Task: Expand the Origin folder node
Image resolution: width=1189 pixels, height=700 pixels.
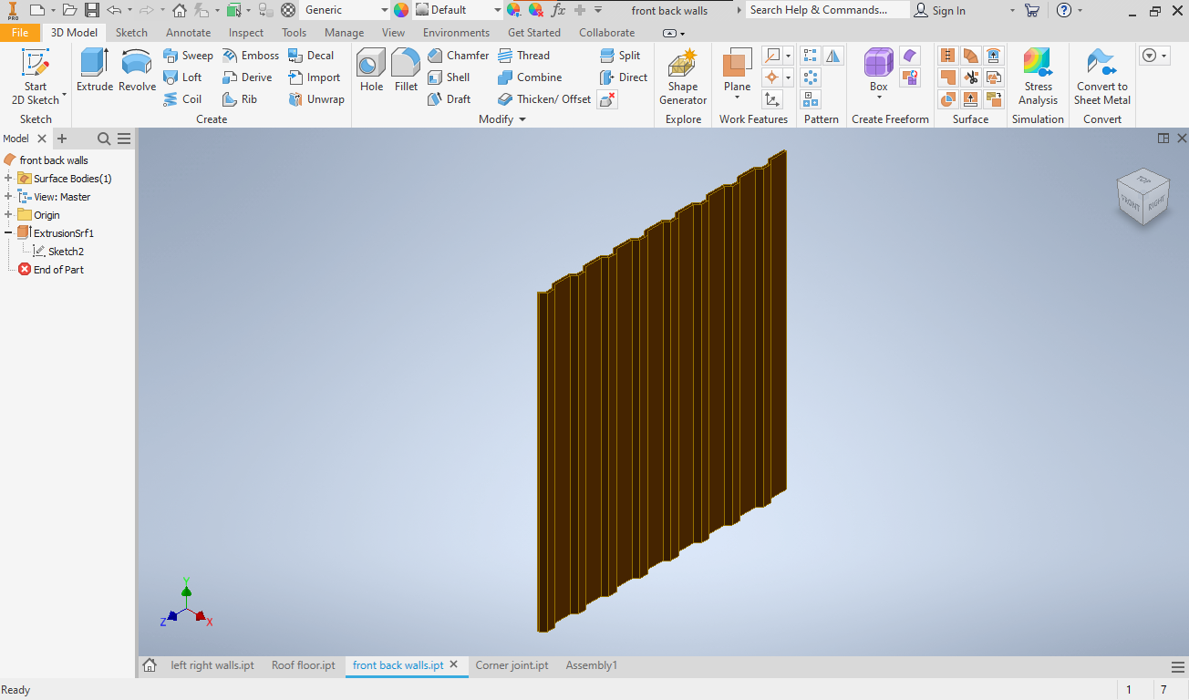Action: tap(8, 215)
